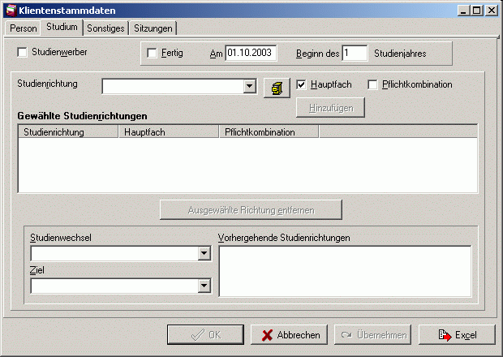Open the Ziel combo box
Image resolution: width=503 pixels, height=357 pixels.
204,286
